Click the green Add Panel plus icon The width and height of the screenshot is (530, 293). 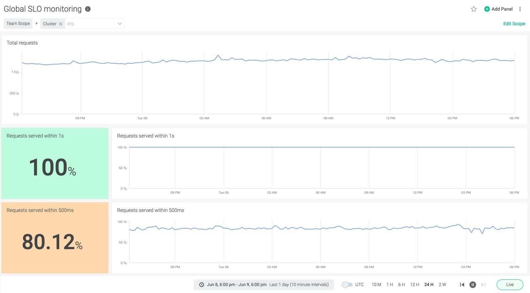coord(487,9)
